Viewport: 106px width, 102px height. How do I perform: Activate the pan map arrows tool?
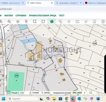pyautogui.click(x=18, y=22)
